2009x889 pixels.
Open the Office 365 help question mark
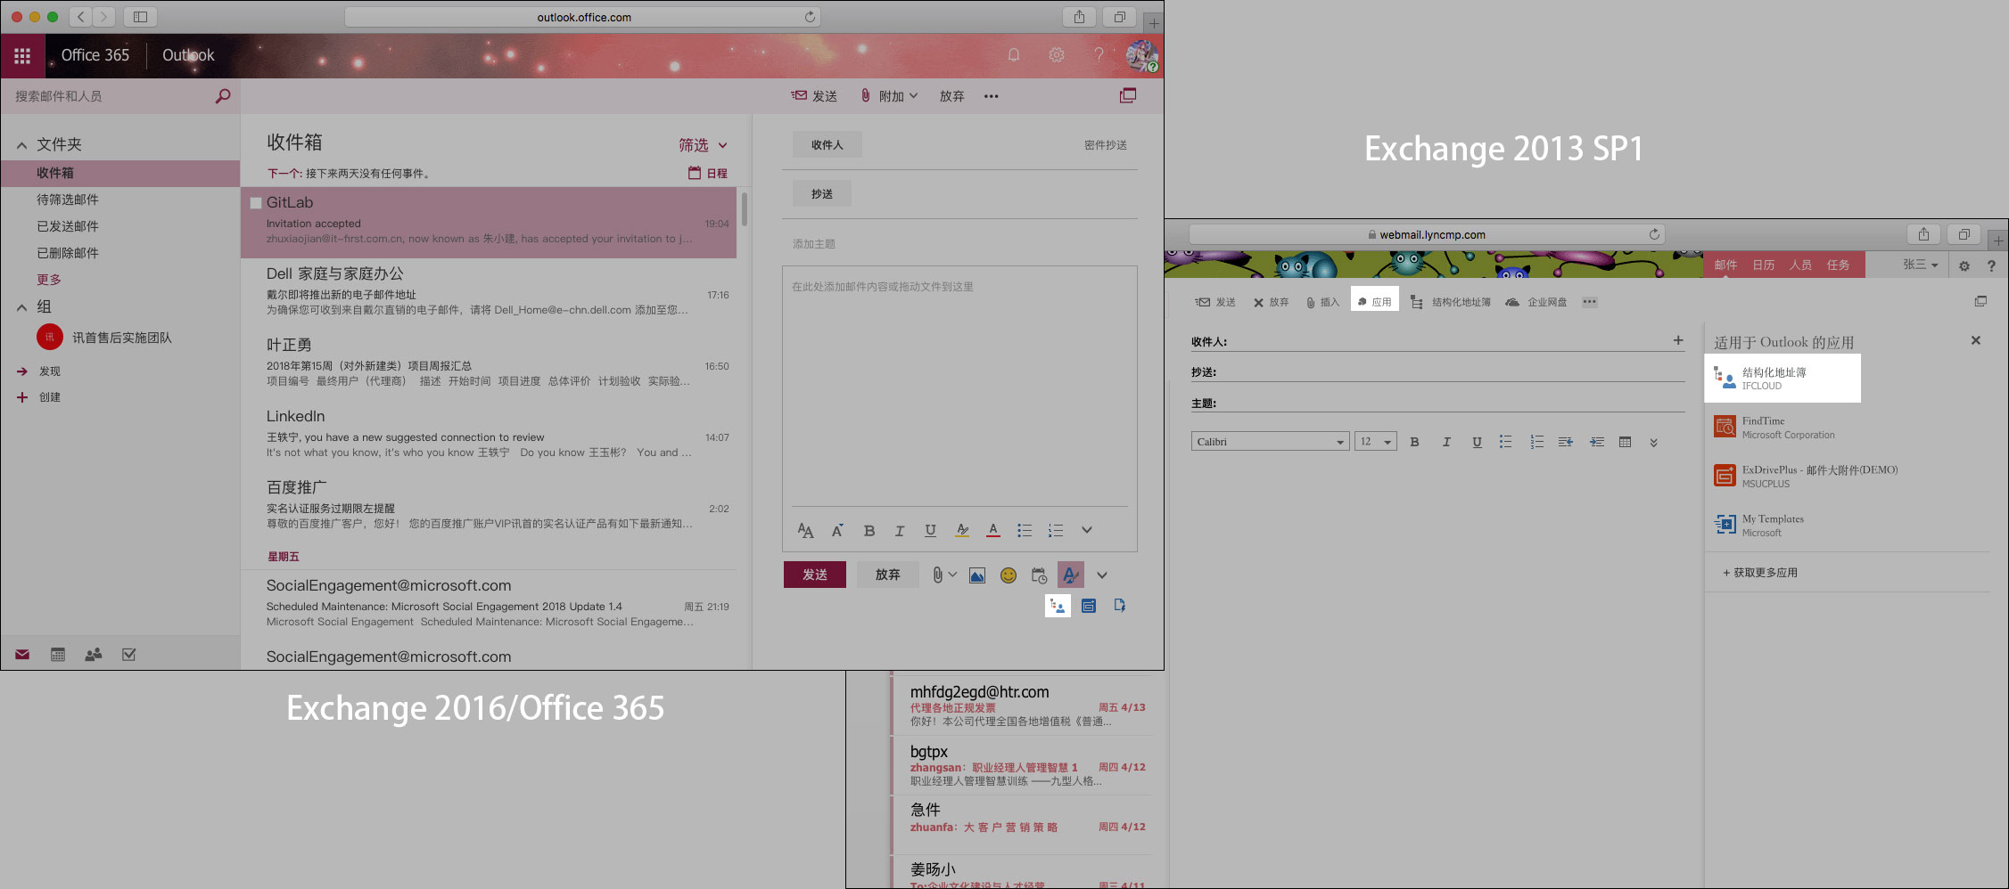pos(1099,55)
